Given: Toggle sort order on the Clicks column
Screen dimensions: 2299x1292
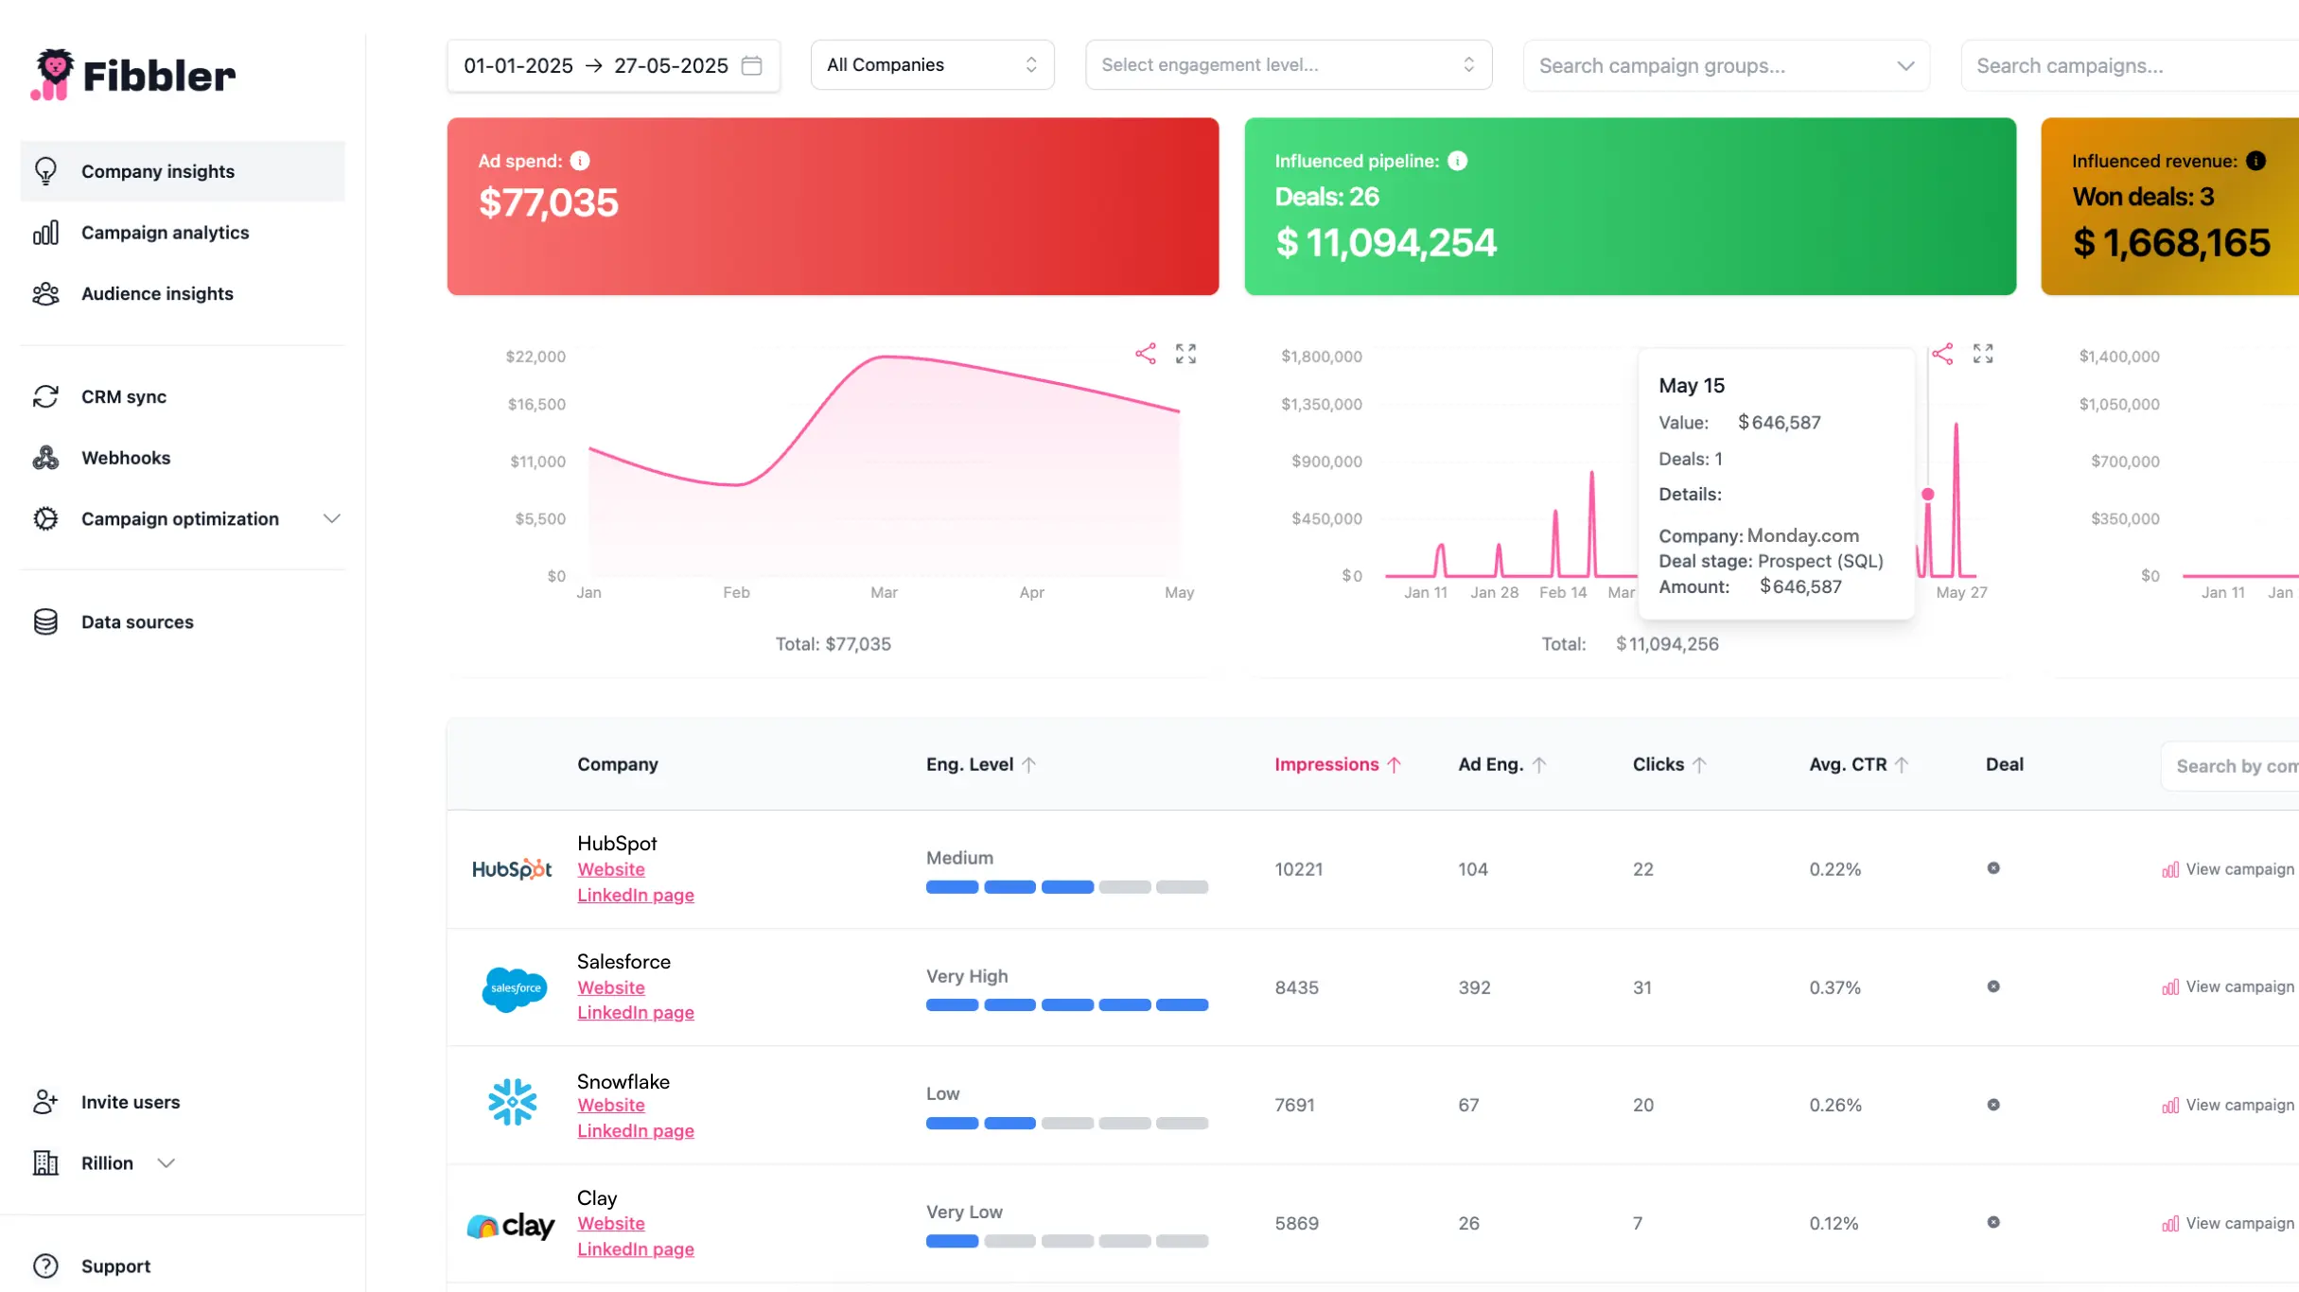Looking at the screenshot, I should (x=1699, y=764).
